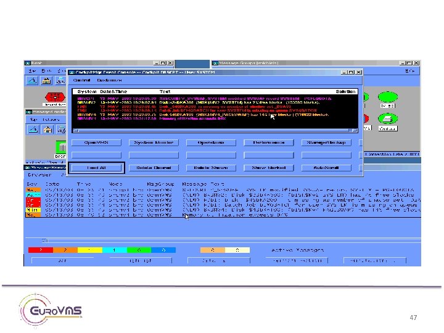Click the Load All button
The height and width of the screenshot is (333, 444).
tap(96, 168)
